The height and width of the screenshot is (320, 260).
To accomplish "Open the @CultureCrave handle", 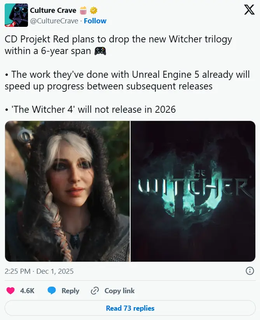I will coord(54,21).
